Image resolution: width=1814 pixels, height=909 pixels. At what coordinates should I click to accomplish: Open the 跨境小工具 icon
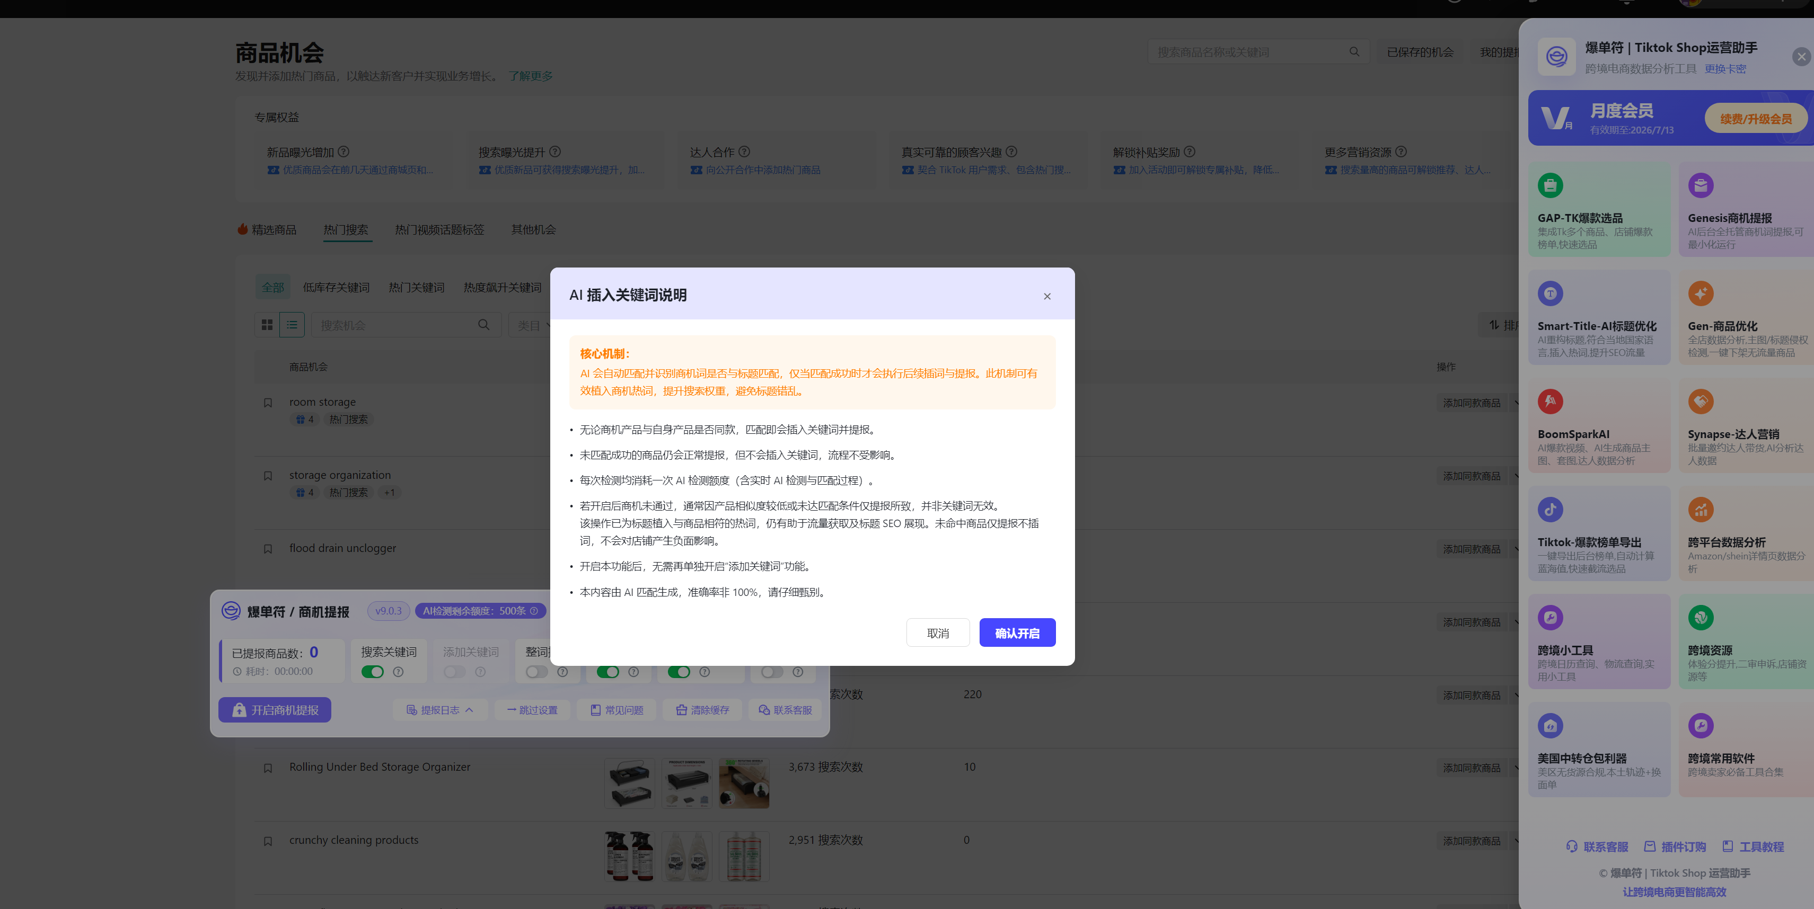click(x=1550, y=618)
